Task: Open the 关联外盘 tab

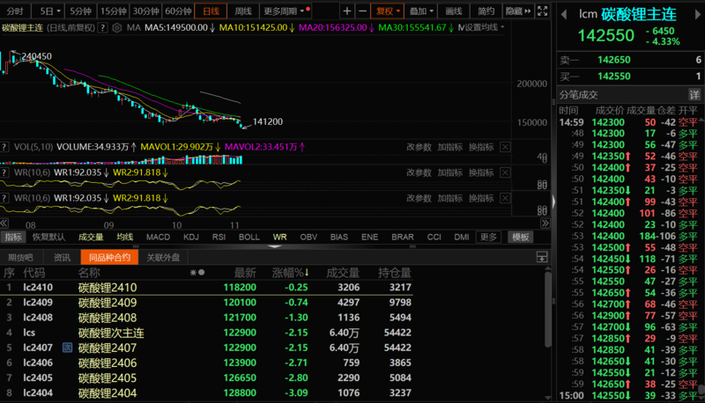Action: tap(163, 257)
